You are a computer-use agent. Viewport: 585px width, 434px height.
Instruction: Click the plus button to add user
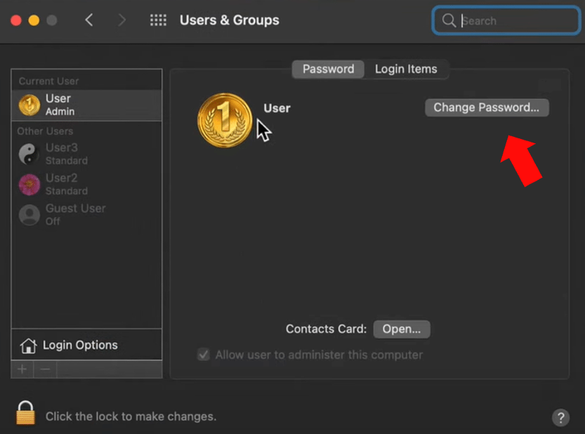(22, 369)
